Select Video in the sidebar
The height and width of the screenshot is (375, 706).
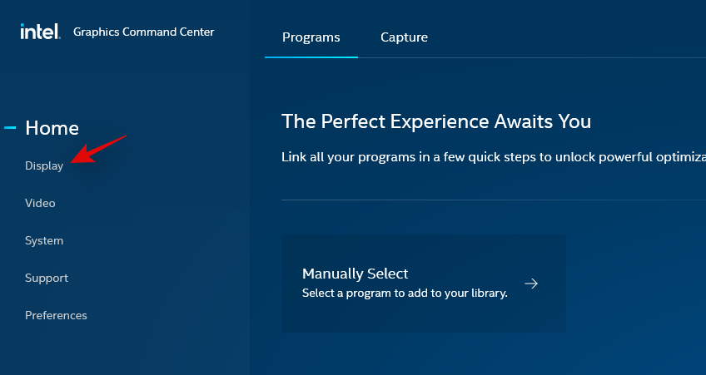[x=40, y=203]
